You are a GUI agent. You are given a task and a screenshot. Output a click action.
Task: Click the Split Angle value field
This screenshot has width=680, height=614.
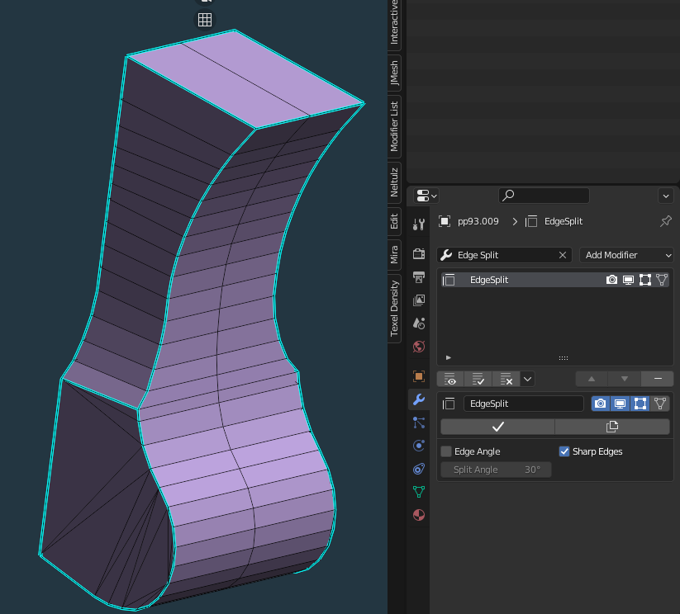pyautogui.click(x=496, y=470)
